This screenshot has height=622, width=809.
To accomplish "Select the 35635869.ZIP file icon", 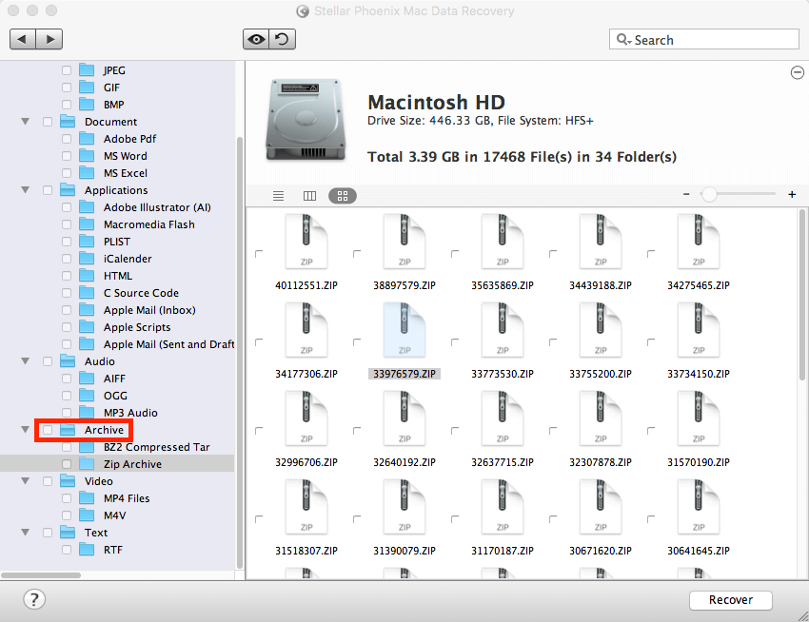I will click(503, 242).
